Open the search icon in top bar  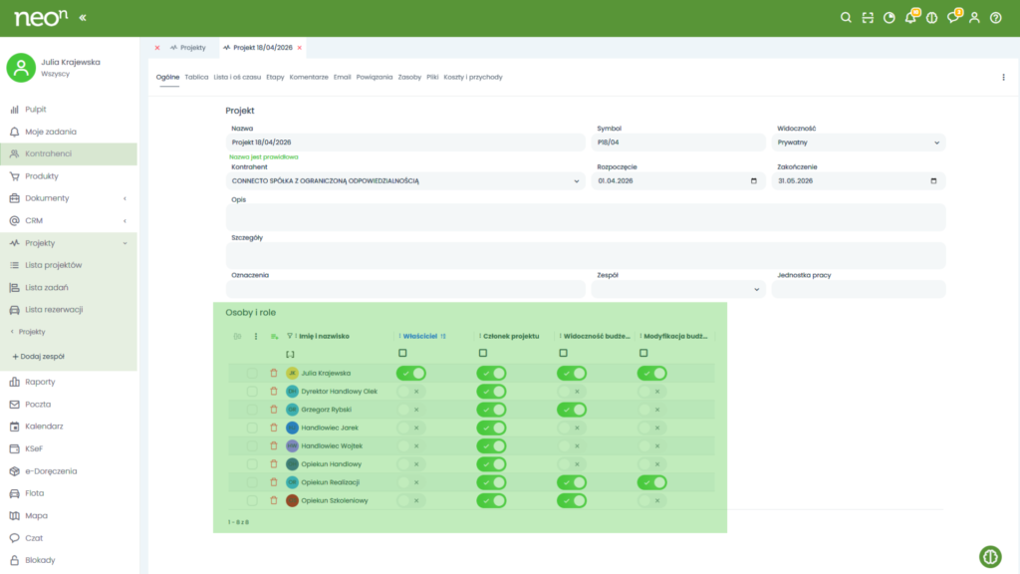point(846,18)
